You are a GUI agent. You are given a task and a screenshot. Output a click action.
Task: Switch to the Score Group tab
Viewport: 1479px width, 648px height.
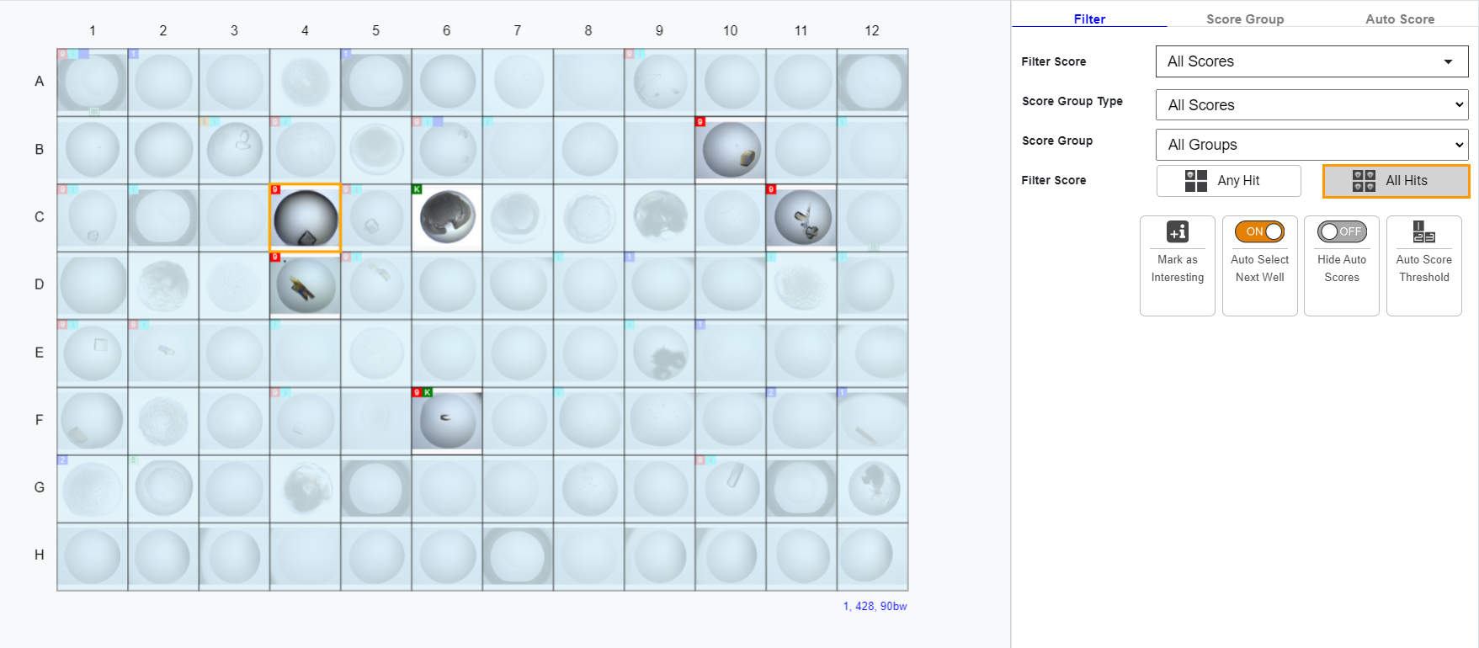pos(1244,19)
